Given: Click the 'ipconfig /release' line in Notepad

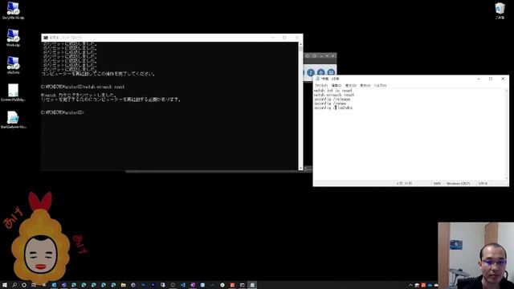Looking at the screenshot, I should coord(332,99).
